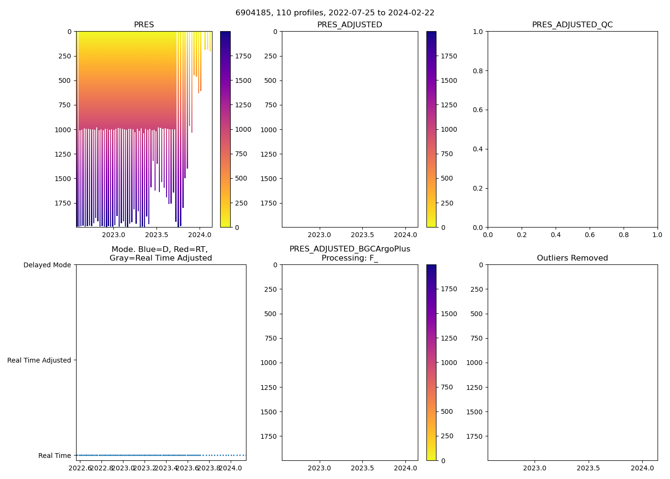
Task: Click the colorbar beside the PRES plot
Action: pyautogui.click(x=225, y=129)
